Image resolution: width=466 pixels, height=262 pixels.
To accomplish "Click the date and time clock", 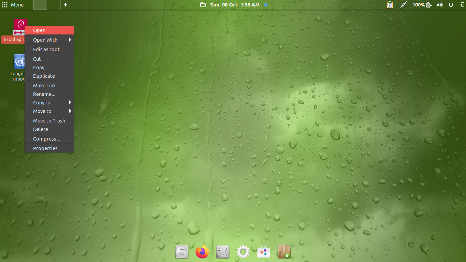I will coord(235,5).
